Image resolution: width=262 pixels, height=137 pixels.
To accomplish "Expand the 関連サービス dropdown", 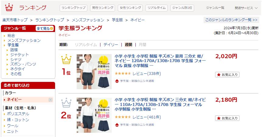I will point(246,8).
